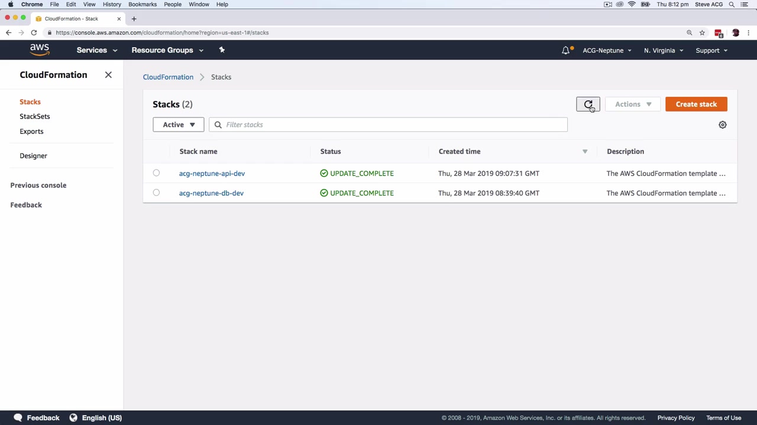Viewport: 757px width, 425px height.
Task: Open the notifications bell
Action: pyautogui.click(x=566, y=50)
